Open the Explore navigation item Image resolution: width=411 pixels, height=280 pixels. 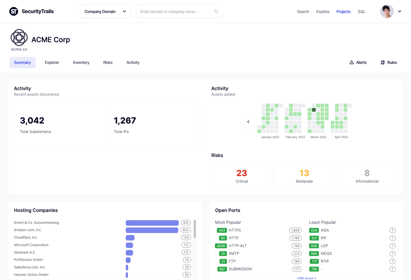(x=323, y=12)
